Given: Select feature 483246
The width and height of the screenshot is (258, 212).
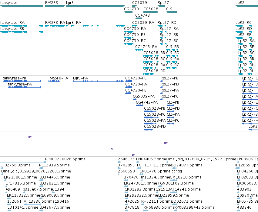Looking at the screenshot, I should [x=244, y=207].
